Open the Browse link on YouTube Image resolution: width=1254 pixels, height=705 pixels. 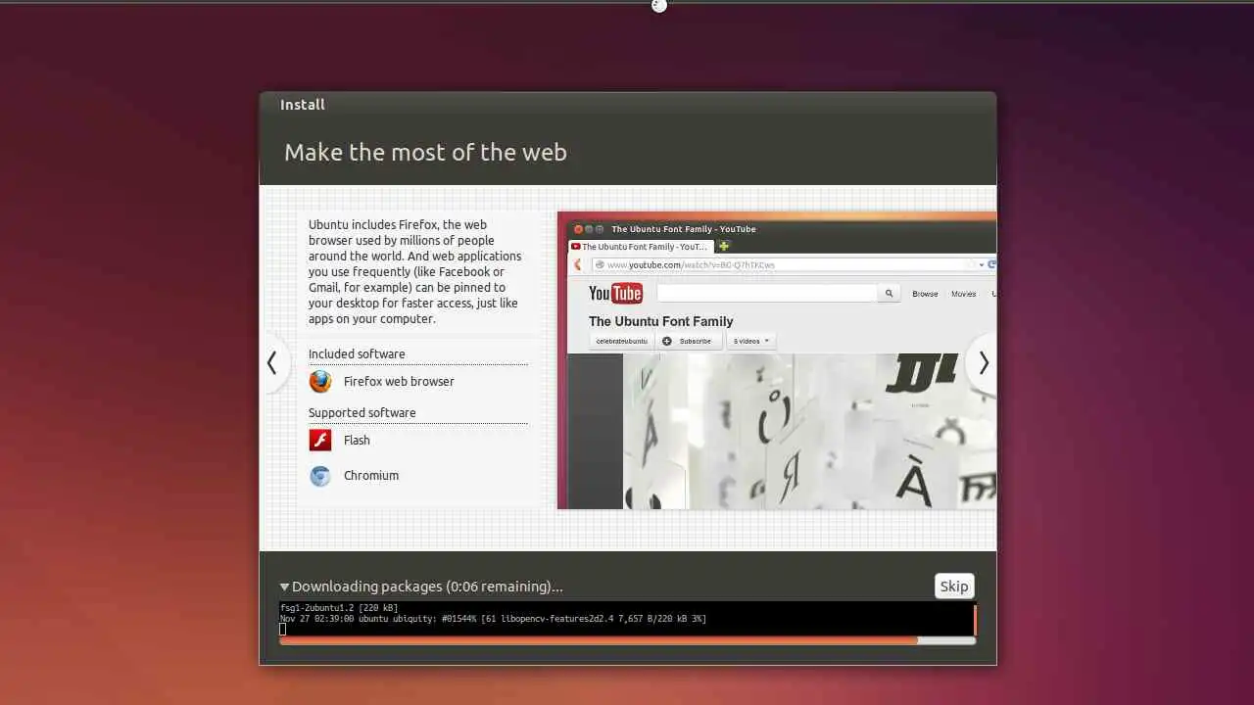pyautogui.click(x=925, y=294)
